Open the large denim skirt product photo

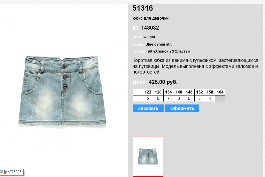[x=62, y=91]
